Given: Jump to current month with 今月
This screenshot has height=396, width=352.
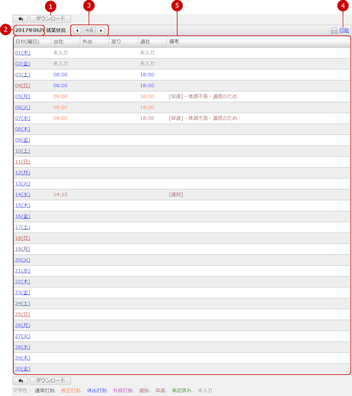Looking at the screenshot, I should (89, 31).
